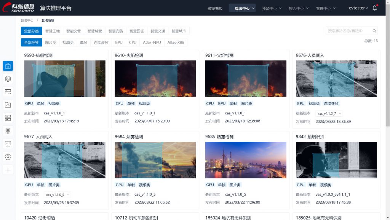Select the 智慧园区 category tab
The width and height of the screenshot is (390, 220).
(x=137, y=31)
